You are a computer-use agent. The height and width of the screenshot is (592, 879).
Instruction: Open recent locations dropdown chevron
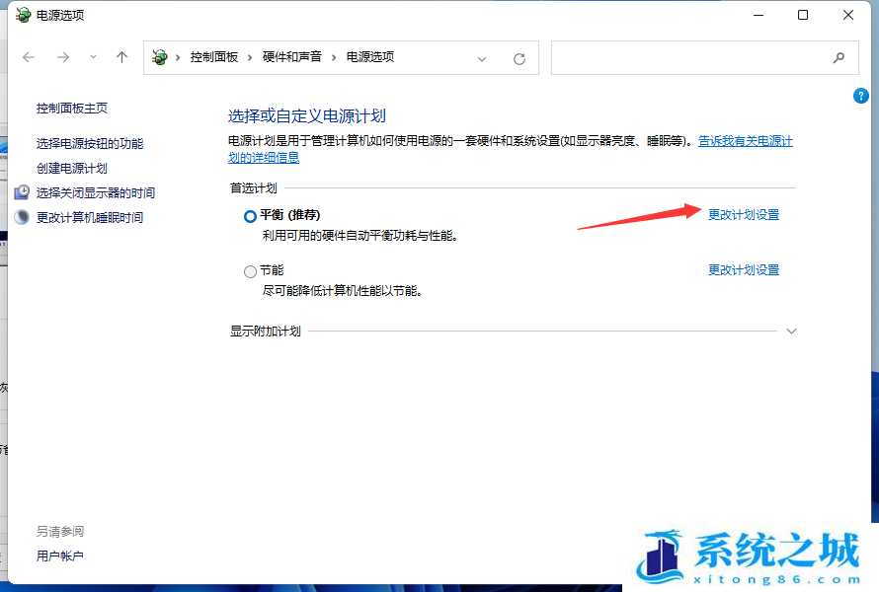click(93, 57)
